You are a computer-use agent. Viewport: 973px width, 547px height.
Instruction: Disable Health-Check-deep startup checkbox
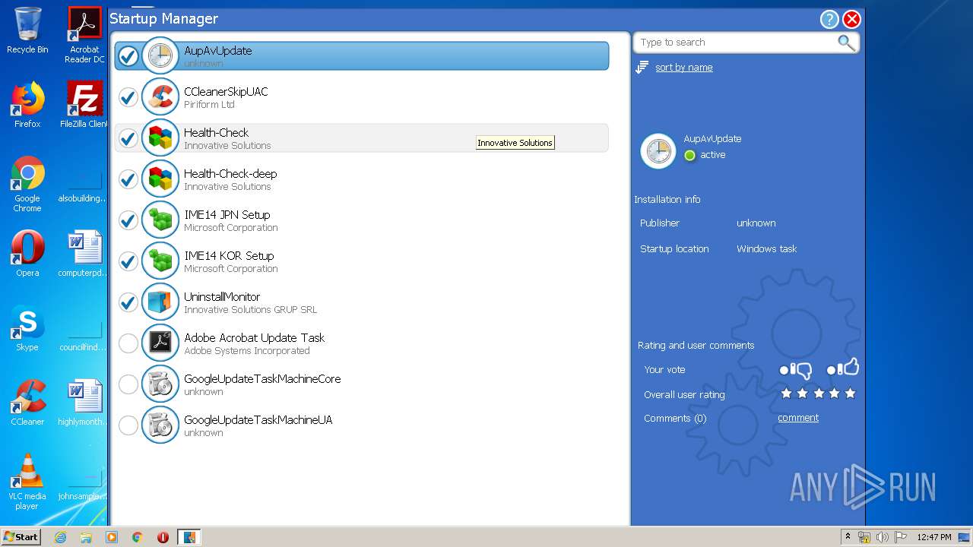click(x=128, y=179)
